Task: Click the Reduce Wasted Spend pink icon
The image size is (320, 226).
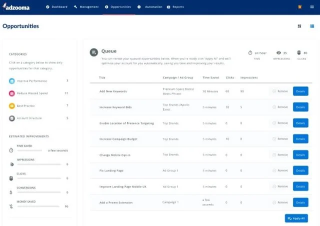Action: tap(12, 93)
